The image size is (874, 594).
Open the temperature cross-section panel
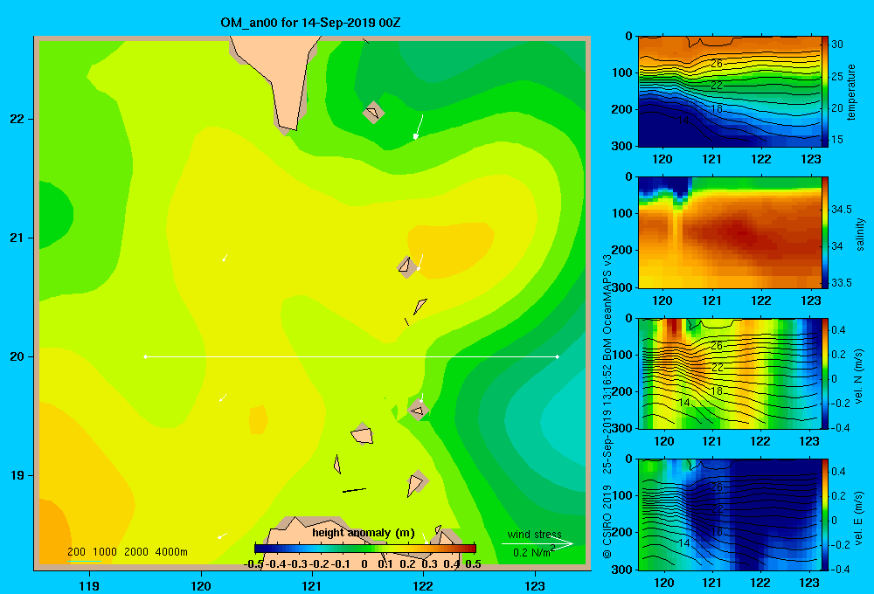[x=730, y=92]
